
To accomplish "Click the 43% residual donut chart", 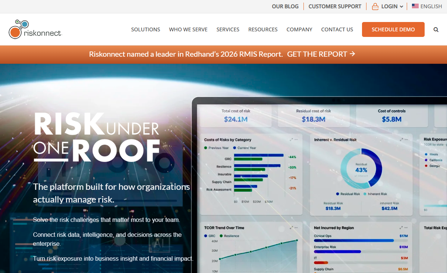I will pyautogui.click(x=361, y=169).
